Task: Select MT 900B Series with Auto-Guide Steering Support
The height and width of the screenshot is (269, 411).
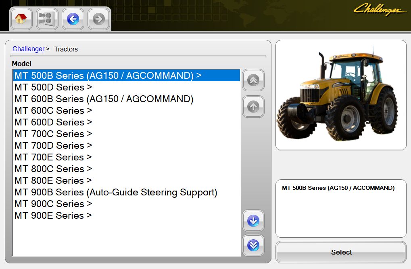Action: coord(116,192)
